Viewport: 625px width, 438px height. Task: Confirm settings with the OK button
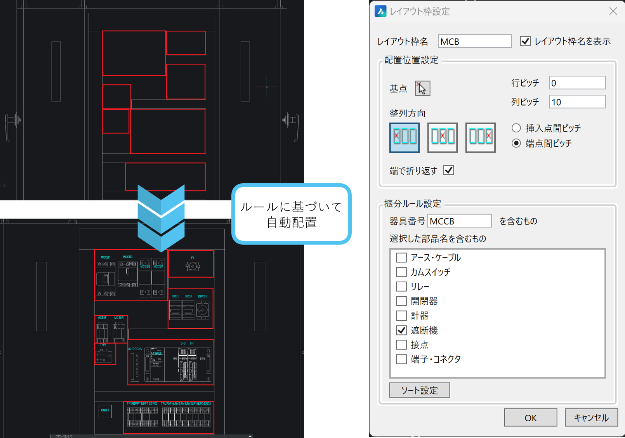pyautogui.click(x=530, y=417)
